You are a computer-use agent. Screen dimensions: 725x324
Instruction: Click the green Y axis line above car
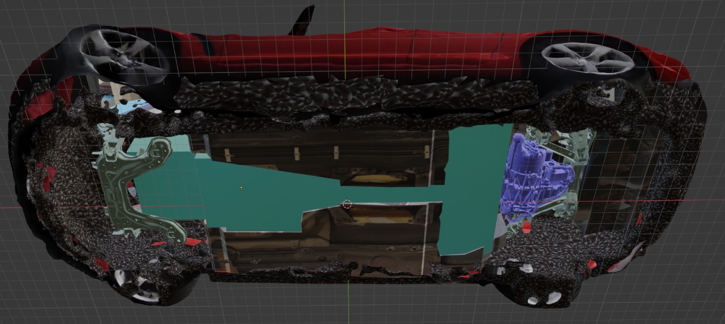coord(344,11)
